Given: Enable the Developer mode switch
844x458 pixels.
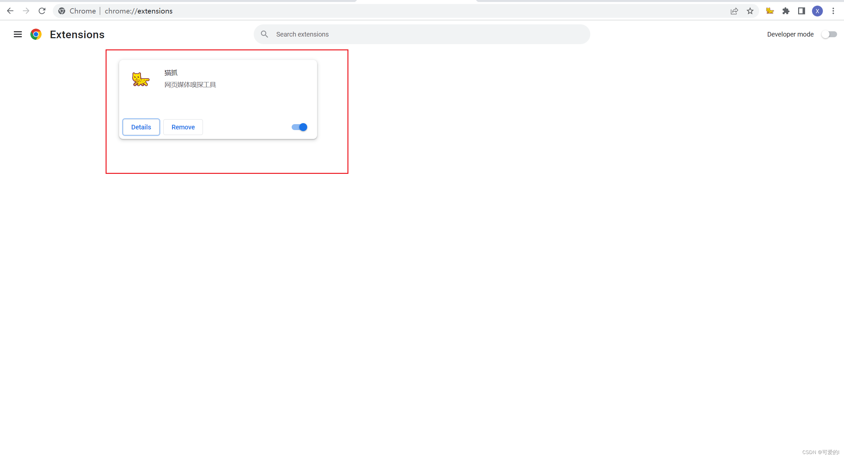Looking at the screenshot, I should click(x=829, y=34).
